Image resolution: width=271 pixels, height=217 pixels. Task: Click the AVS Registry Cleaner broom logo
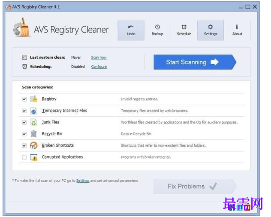pos(22,28)
